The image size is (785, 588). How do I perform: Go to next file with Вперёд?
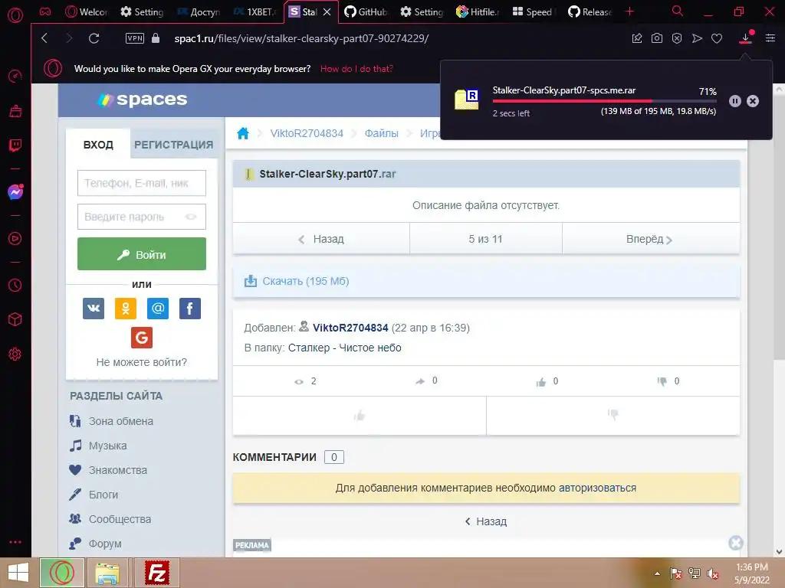(x=651, y=239)
